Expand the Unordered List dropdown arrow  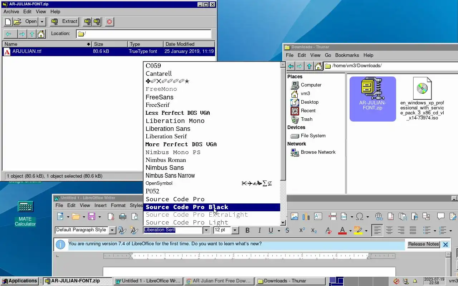(x=434, y=231)
